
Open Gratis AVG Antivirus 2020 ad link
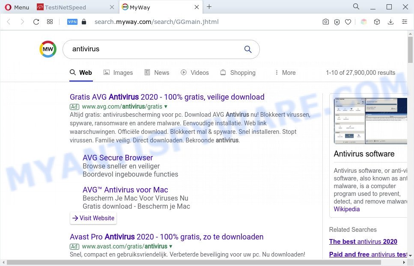tap(167, 97)
